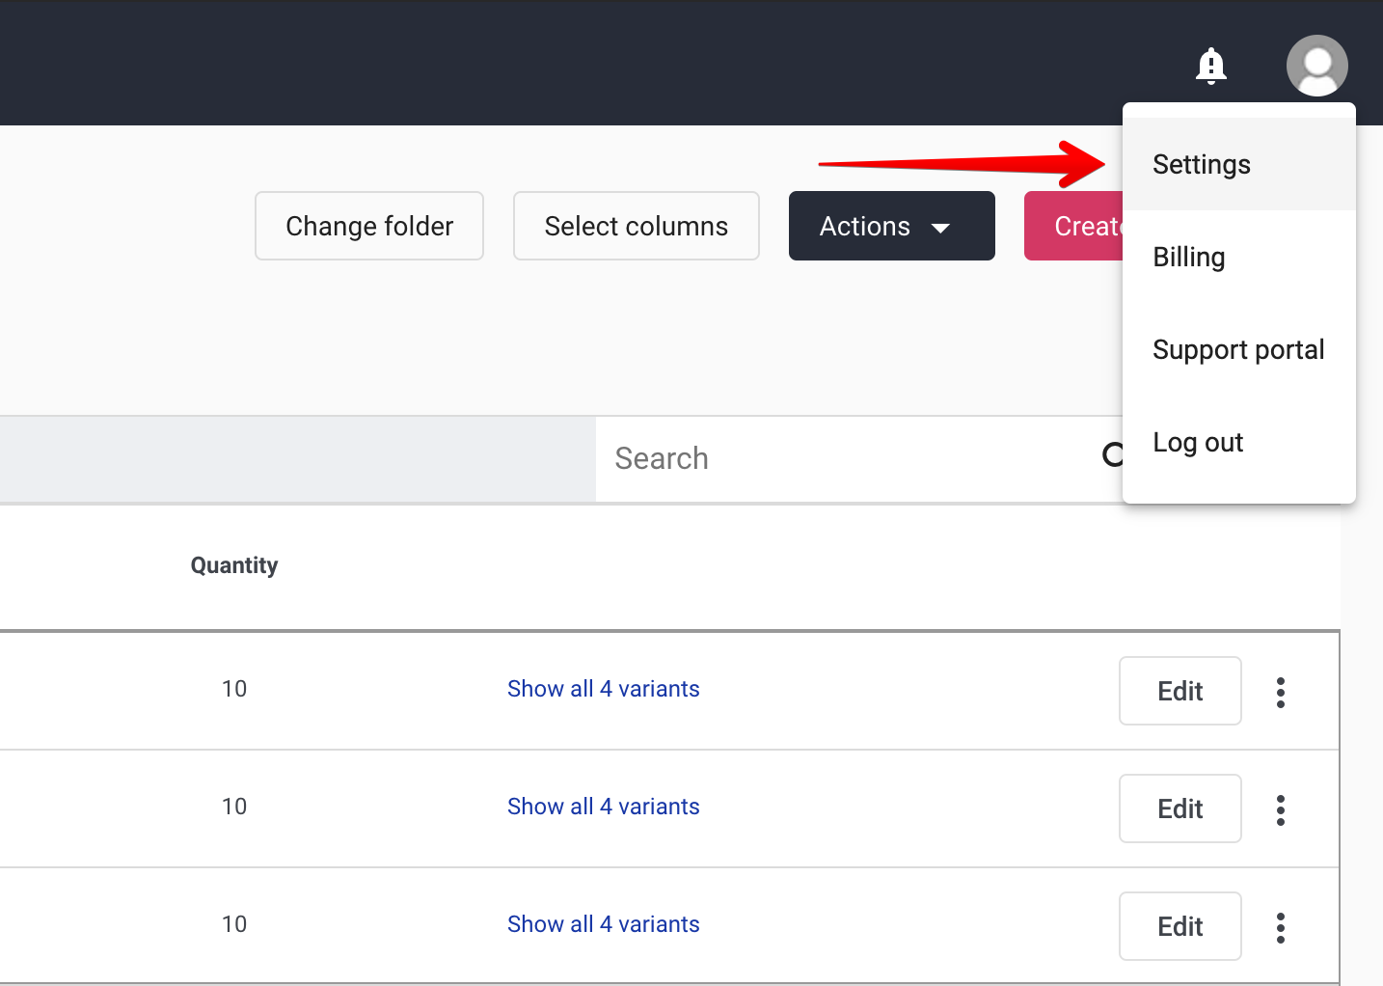Viewport: 1383px width, 986px height.
Task: Open third row's three-dot menu
Action: [1281, 927]
